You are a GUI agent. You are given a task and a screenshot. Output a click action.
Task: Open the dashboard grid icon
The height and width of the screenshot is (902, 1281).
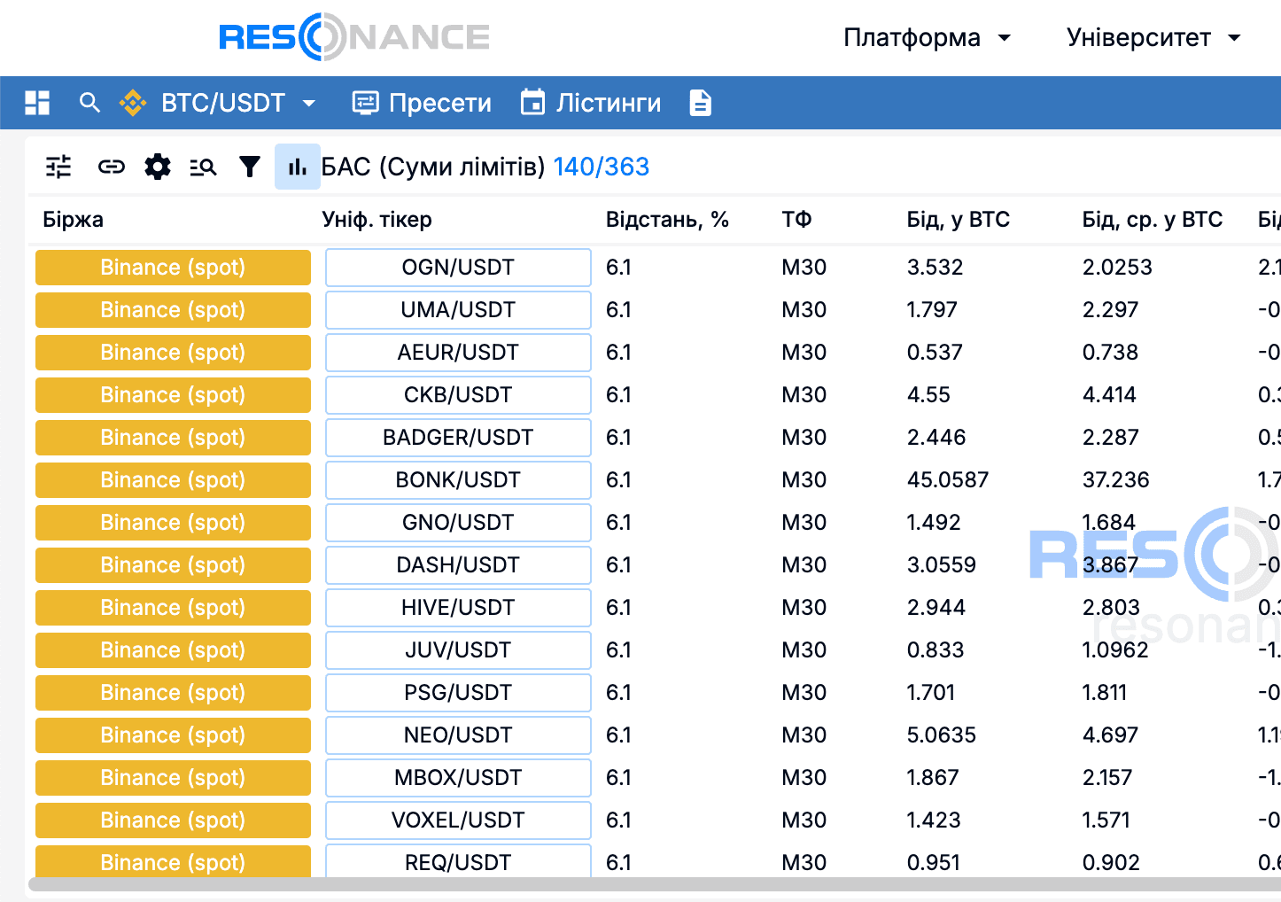coord(37,103)
